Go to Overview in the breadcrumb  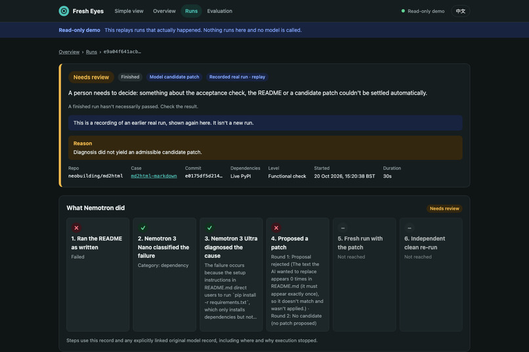(x=69, y=52)
